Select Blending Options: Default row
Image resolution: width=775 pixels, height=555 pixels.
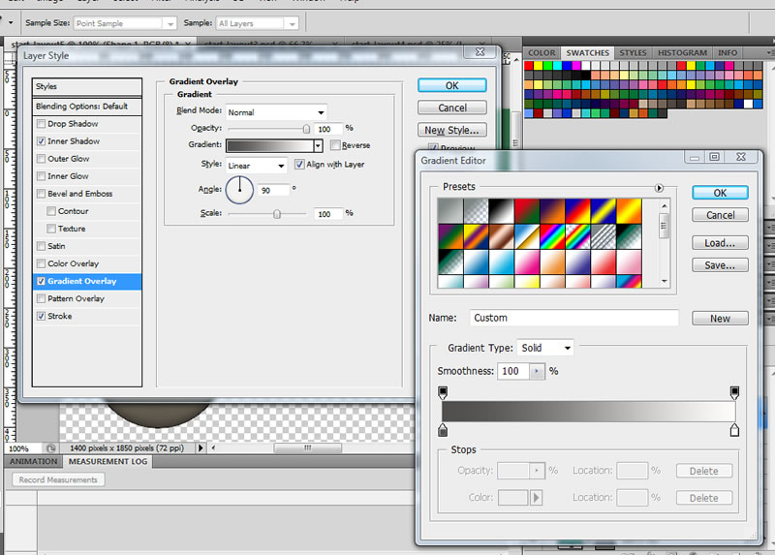tap(87, 107)
